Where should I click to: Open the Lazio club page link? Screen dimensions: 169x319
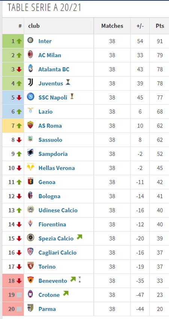[45, 112]
